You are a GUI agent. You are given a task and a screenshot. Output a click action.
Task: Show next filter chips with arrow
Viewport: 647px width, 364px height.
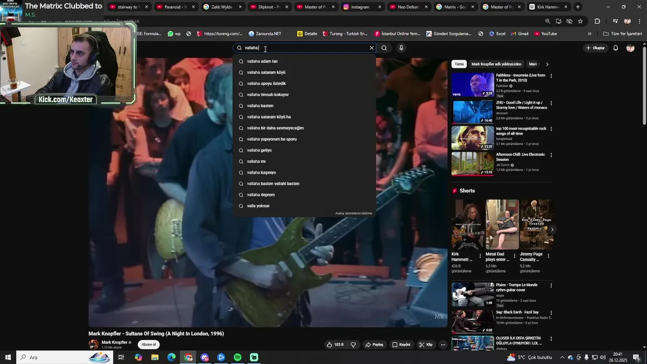[x=547, y=64]
